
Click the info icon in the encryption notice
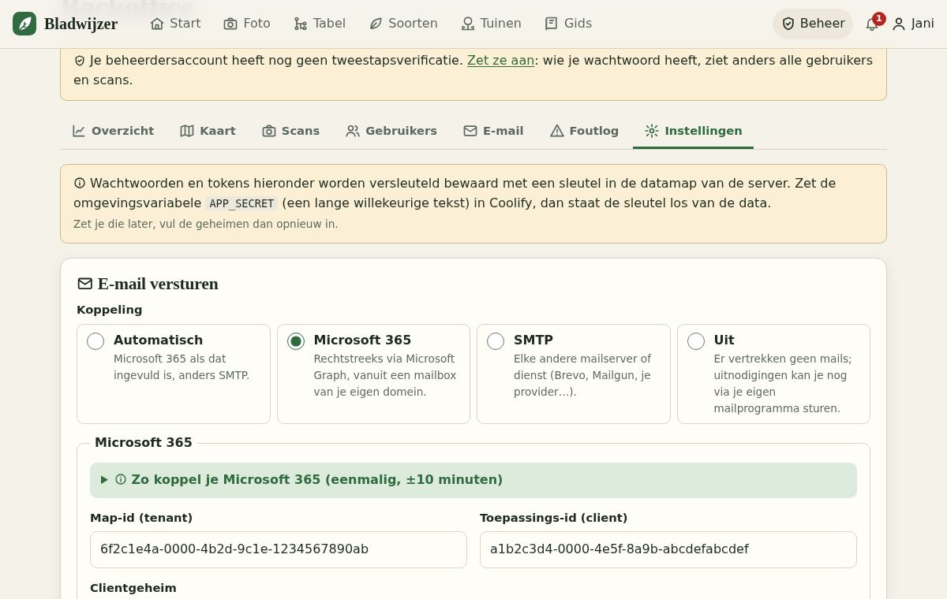pyautogui.click(x=80, y=183)
